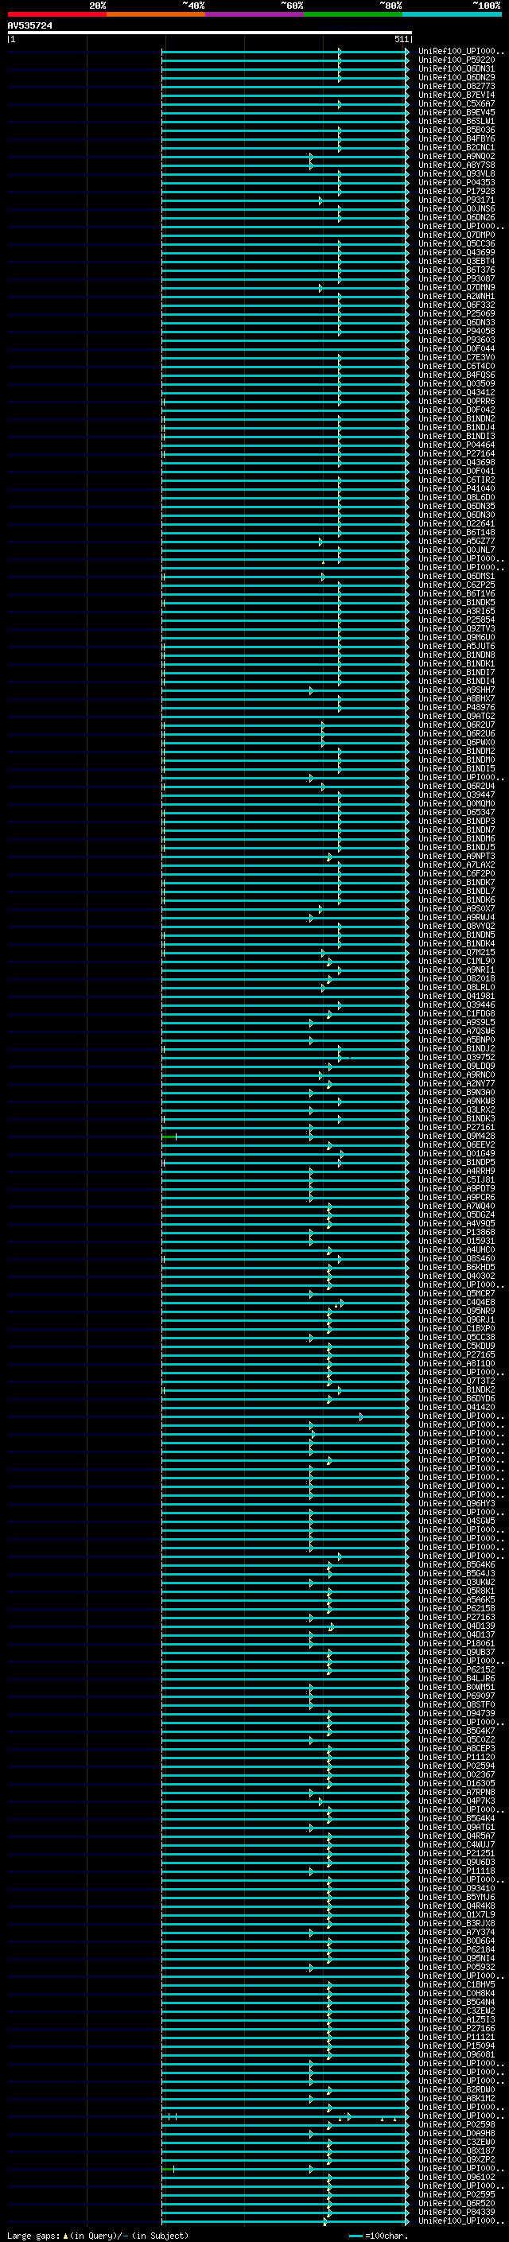Select the query name AV535724

click(x=29, y=26)
